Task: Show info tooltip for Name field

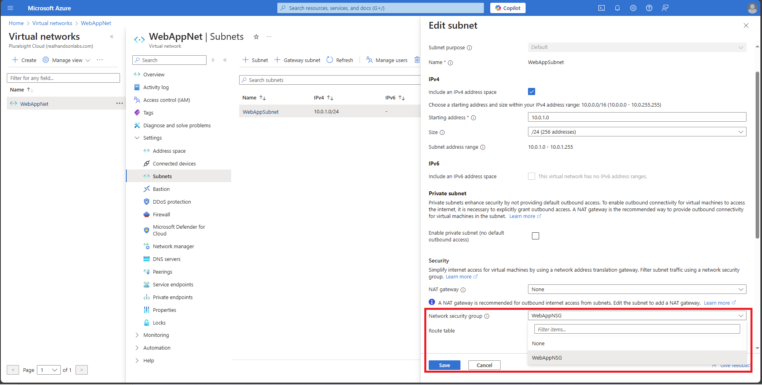Action: 450,63
